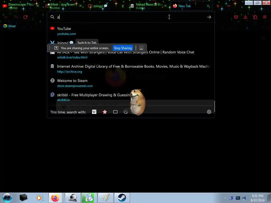Close the New Tab tab
Image resolution: width=271 pixels, height=203 pixels.
[x=208, y=6]
